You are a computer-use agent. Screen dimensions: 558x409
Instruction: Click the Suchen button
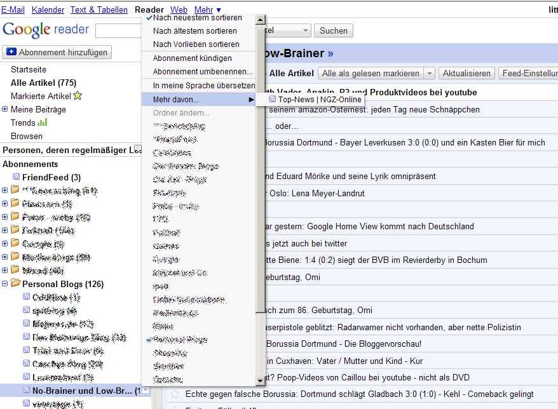(334, 31)
